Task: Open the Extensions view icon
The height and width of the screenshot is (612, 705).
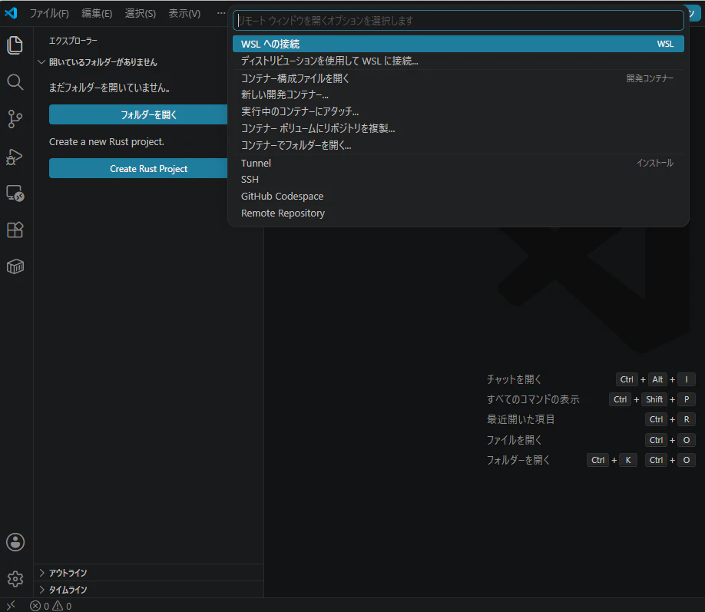Action: [15, 230]
